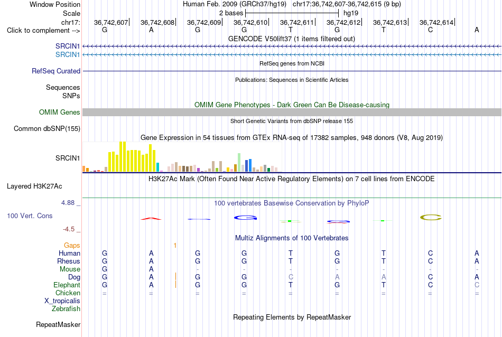Click the large blue G PhyloP logo
This screenshot has height=337, width=502.
coord(246,218)
